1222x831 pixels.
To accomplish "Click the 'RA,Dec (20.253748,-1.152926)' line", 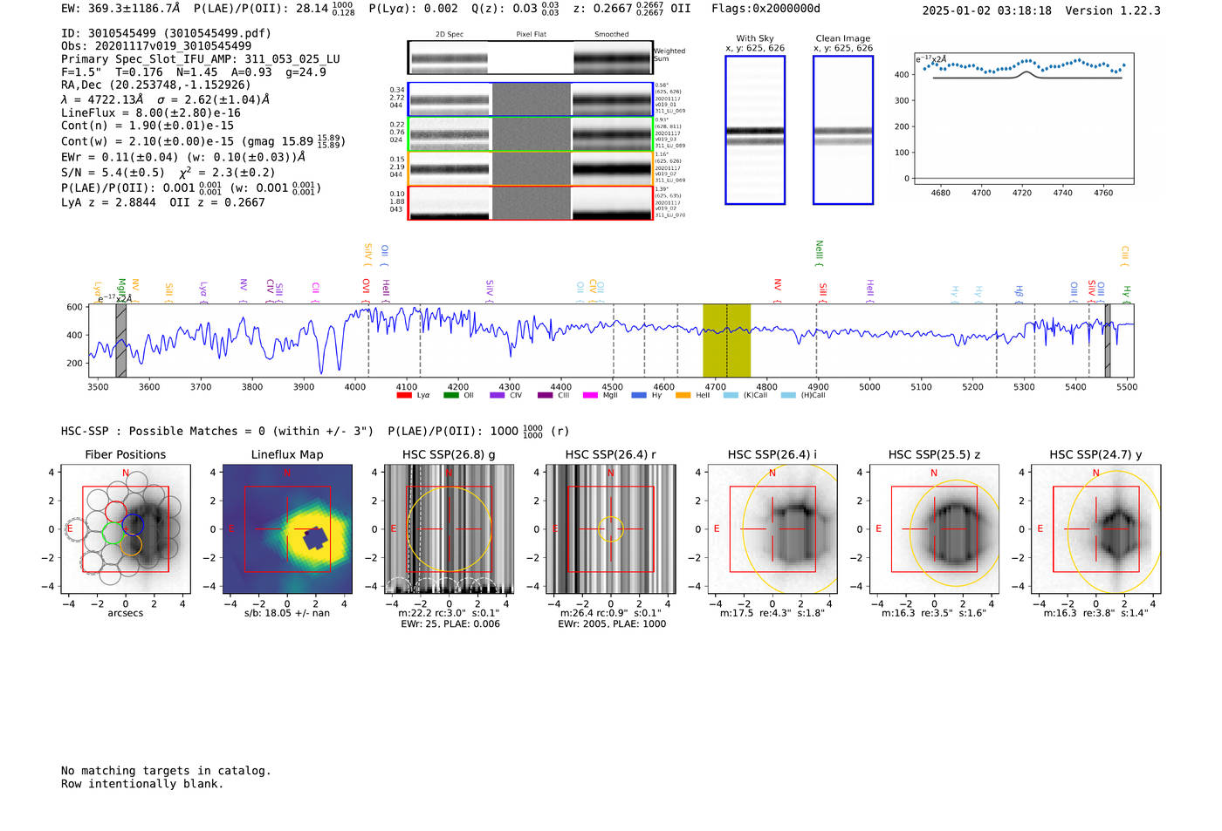I will point(156,85).
